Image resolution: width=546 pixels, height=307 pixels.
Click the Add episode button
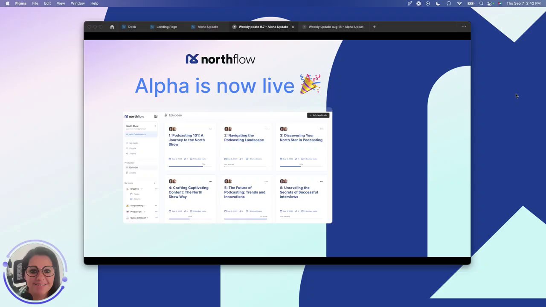(x=318, y=115)
